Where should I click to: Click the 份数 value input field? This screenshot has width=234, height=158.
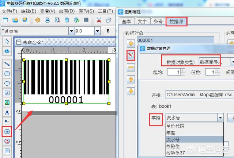click(210, 72)
